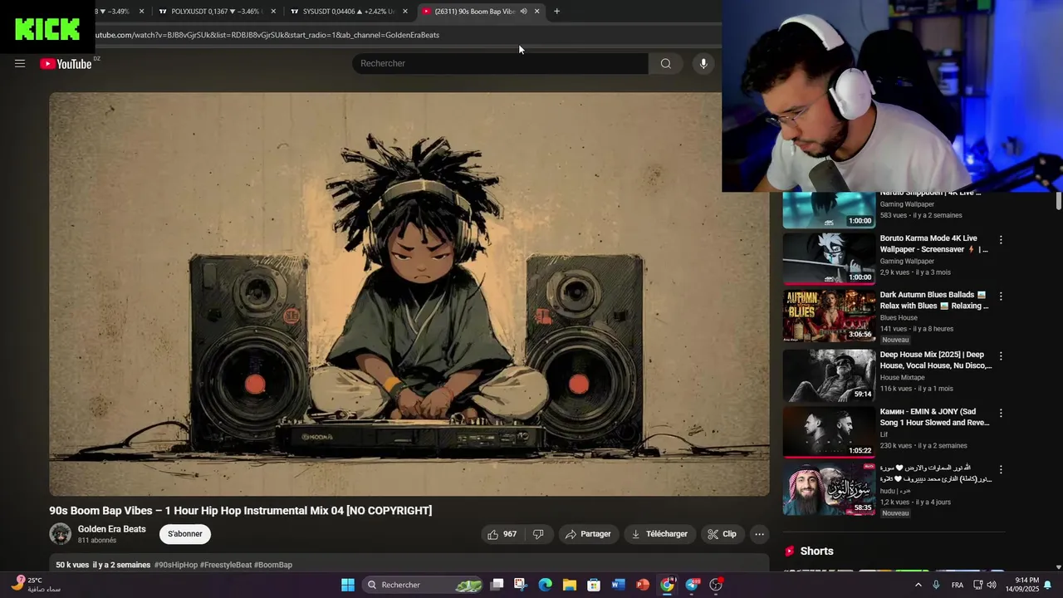Open Dark Autumn Blues Ballads thumbnail

(x=829, y=316)
